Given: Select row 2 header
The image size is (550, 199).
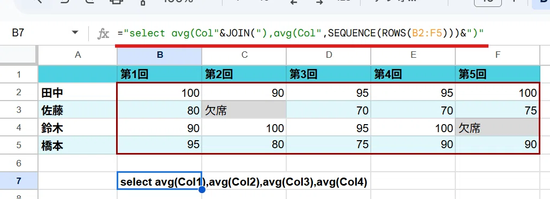Looking at the screenshot, I should pos(19,92).
